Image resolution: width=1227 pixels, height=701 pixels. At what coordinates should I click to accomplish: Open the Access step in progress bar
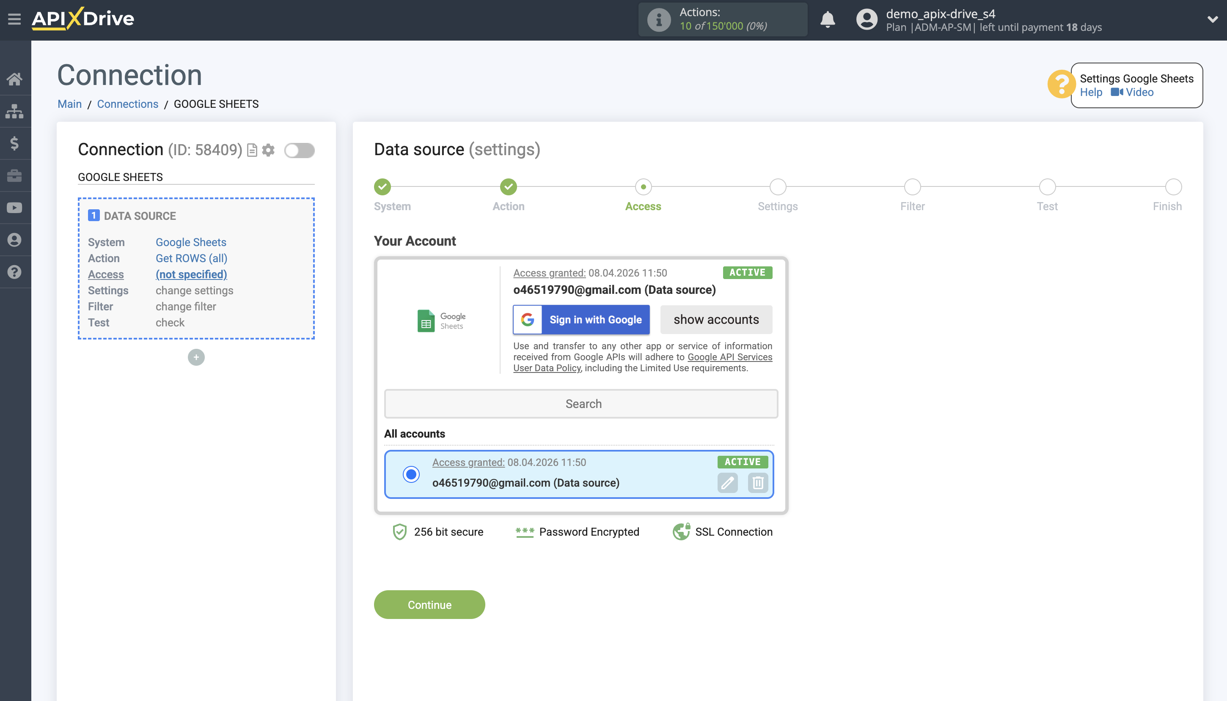coord(644,187)
